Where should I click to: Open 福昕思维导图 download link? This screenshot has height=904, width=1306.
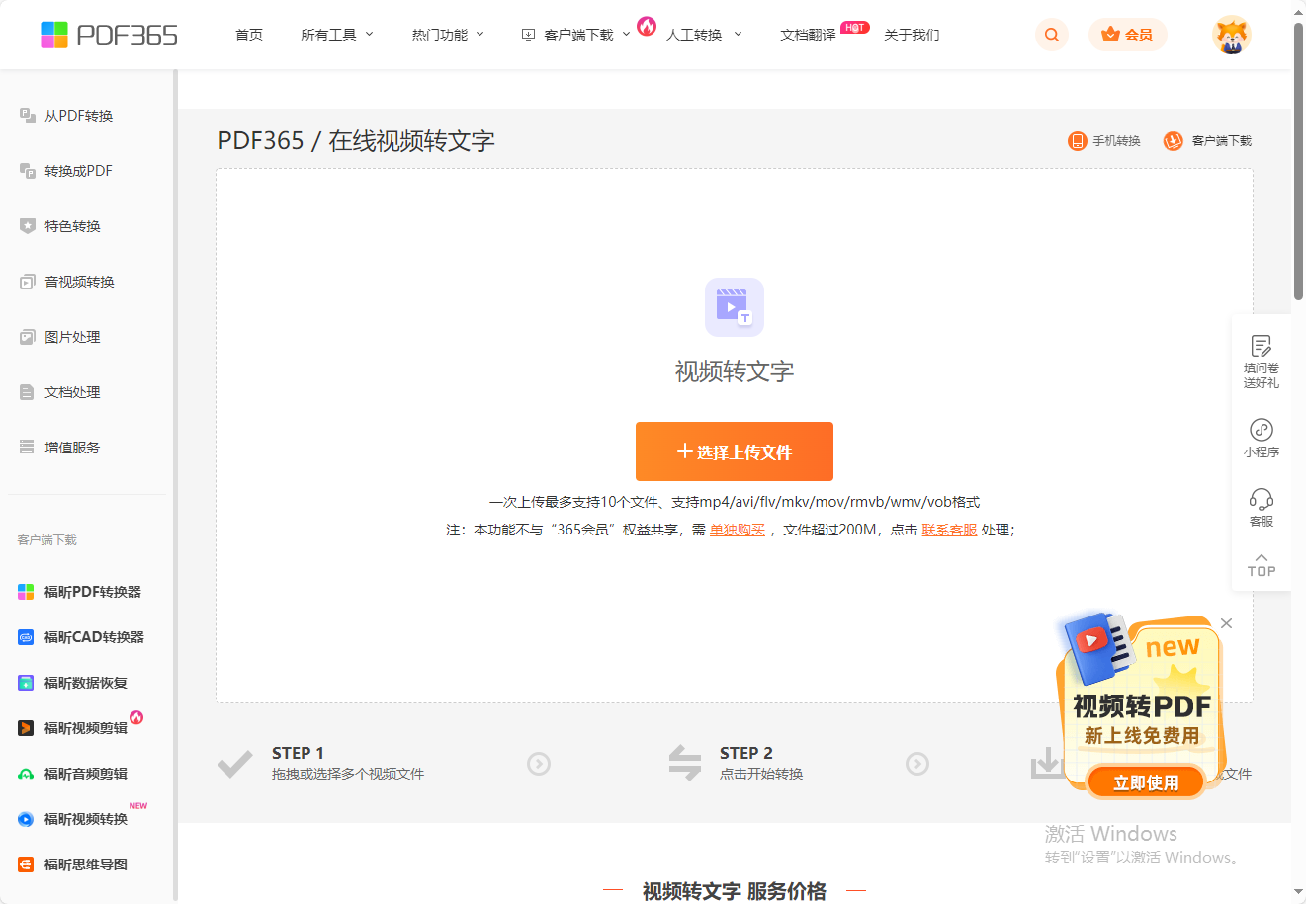click(x=73, y=864)
